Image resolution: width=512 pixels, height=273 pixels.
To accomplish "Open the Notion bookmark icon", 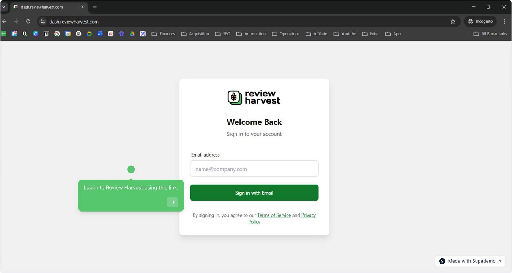I will point(46,34).
